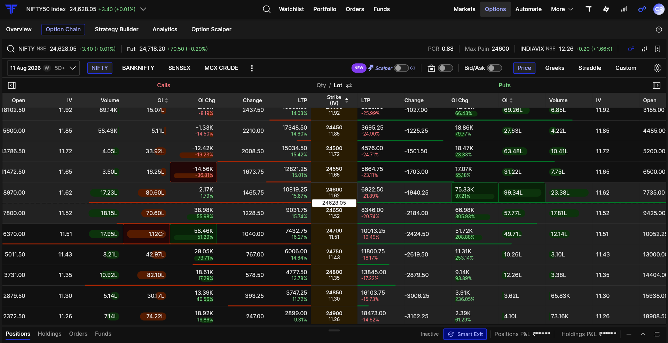Click the bookmark icon next to INDIAVIX
Viewport: 668px width, 343px height.
[x=657, y=49]
